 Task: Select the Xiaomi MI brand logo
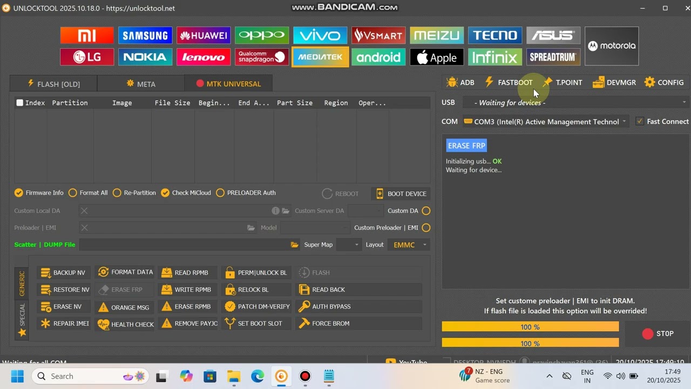click(x=87, y=36)
